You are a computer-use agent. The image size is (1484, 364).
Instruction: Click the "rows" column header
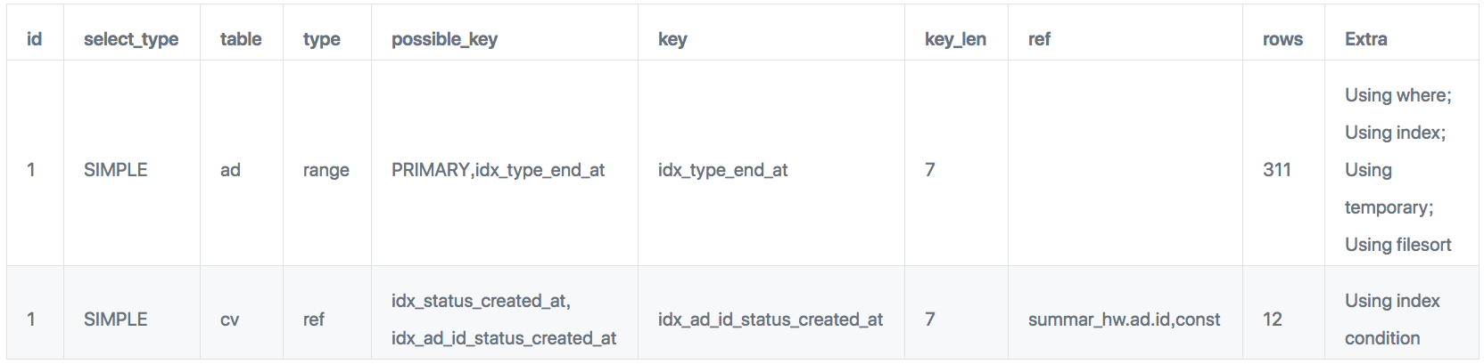point(1282,39)
